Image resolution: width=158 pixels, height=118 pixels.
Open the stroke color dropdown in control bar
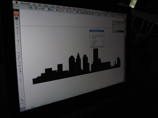coord(36,8)
